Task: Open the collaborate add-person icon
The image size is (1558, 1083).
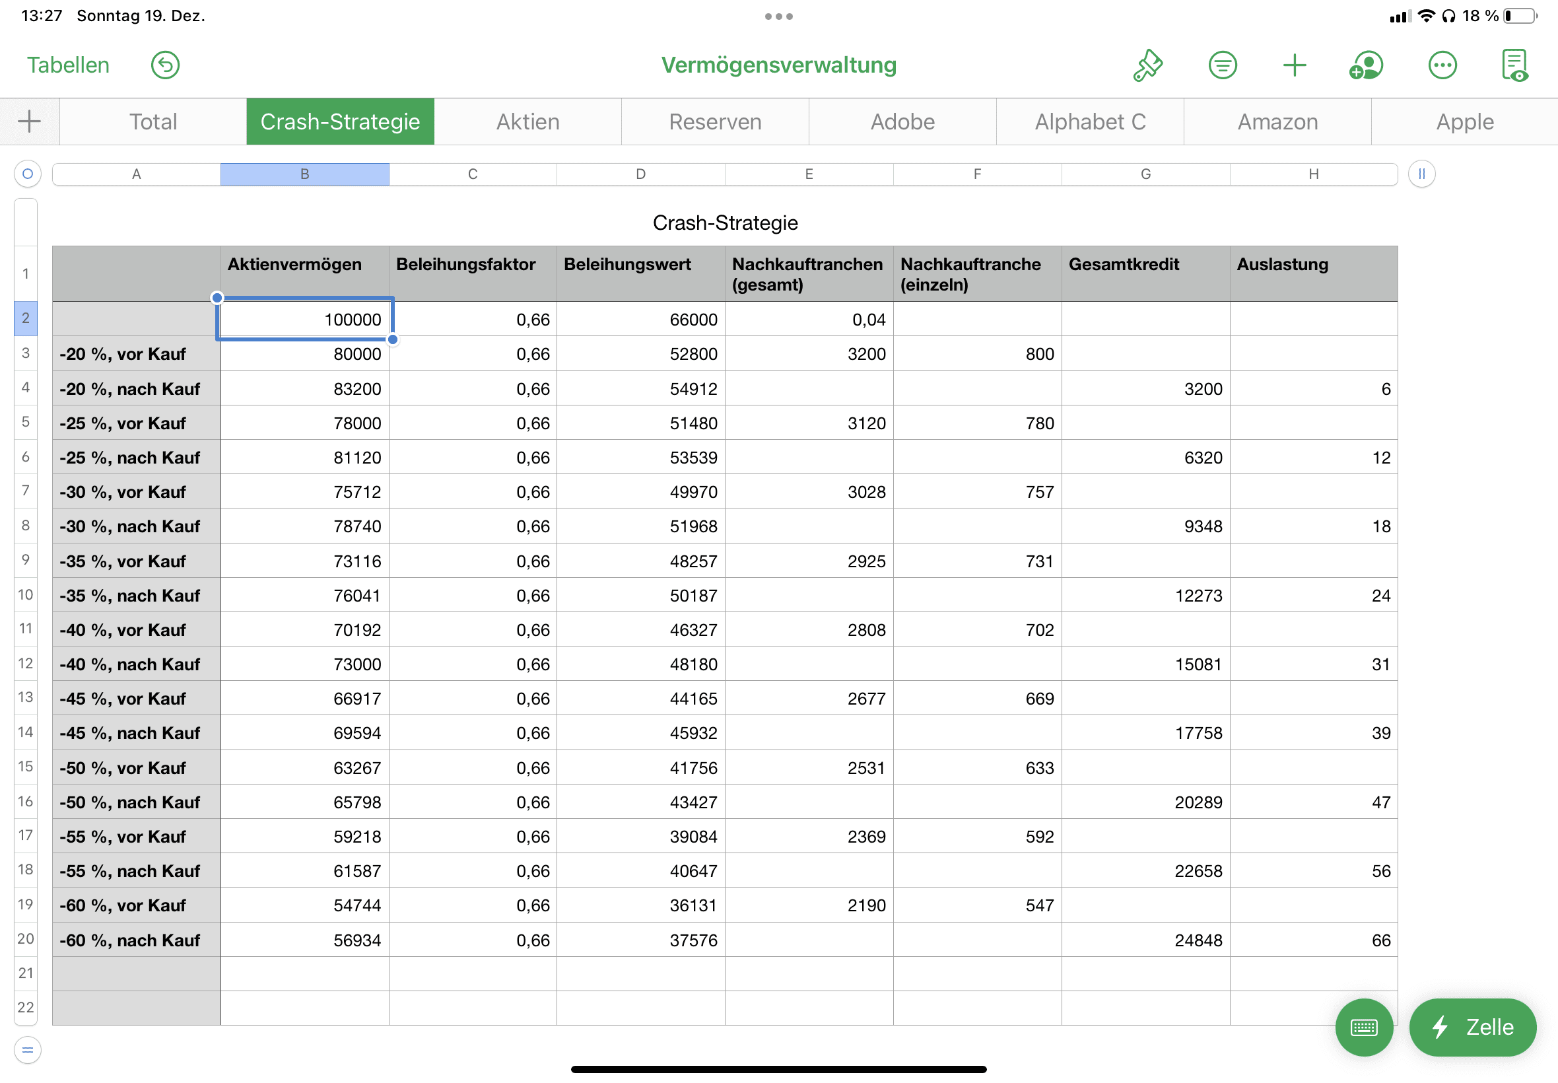Action: (1366, 66)
